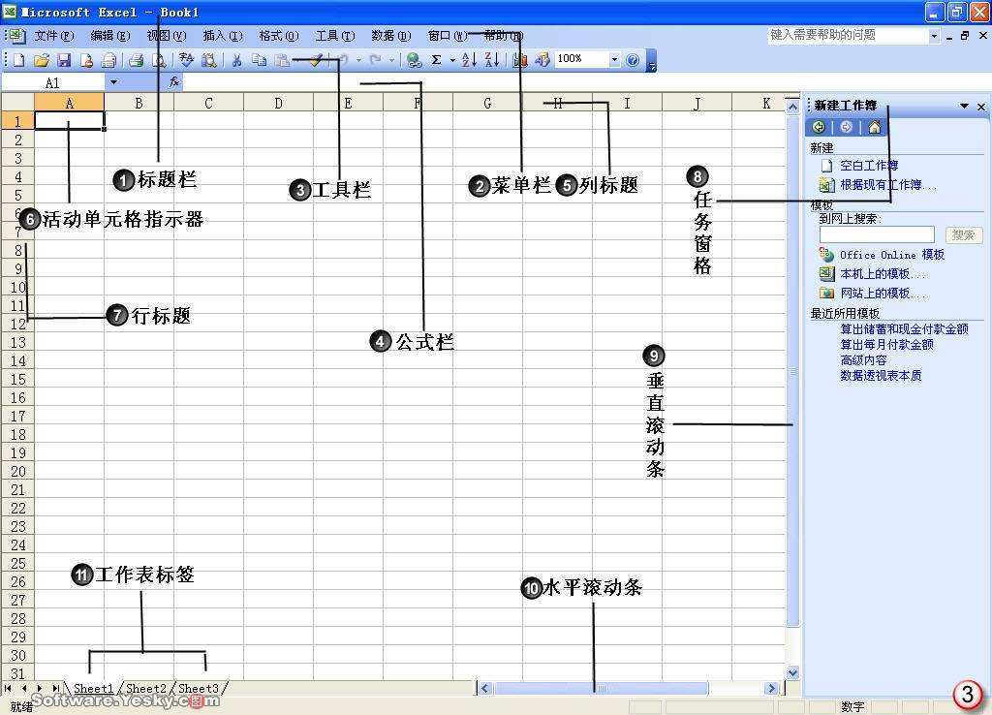
Task: Click the Print icon in toolbar
Action: 137,60
